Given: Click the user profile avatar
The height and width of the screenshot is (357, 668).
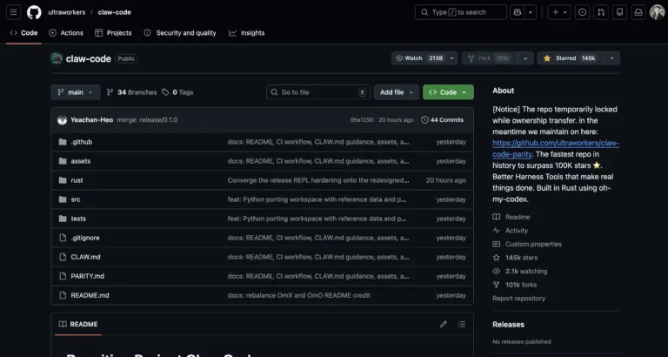Looking at the screenshot, I should coord(658,12).
